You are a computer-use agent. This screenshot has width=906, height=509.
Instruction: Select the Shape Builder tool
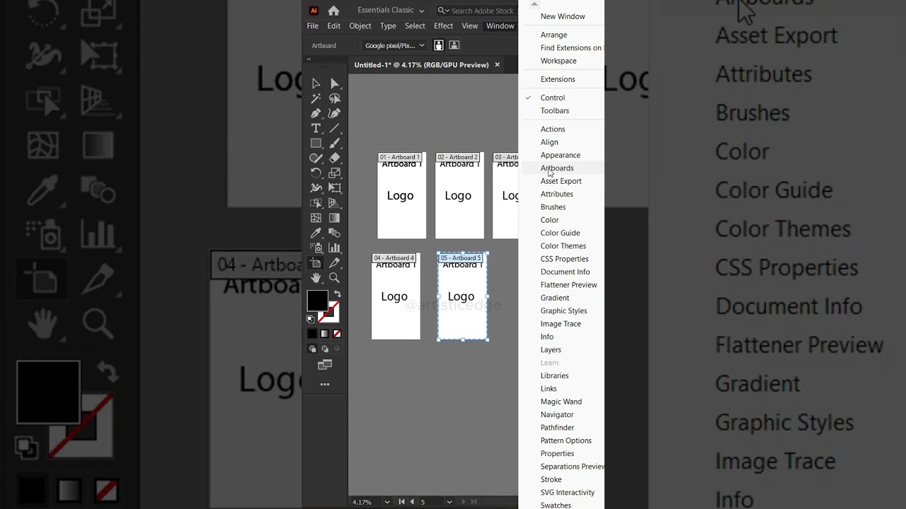pyautogui.click(x=316, y=203)
